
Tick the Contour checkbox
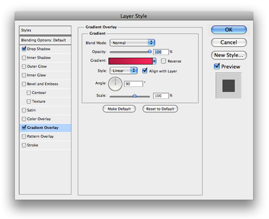[29, 93]
